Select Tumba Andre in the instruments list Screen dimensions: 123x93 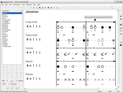point(7,46)
